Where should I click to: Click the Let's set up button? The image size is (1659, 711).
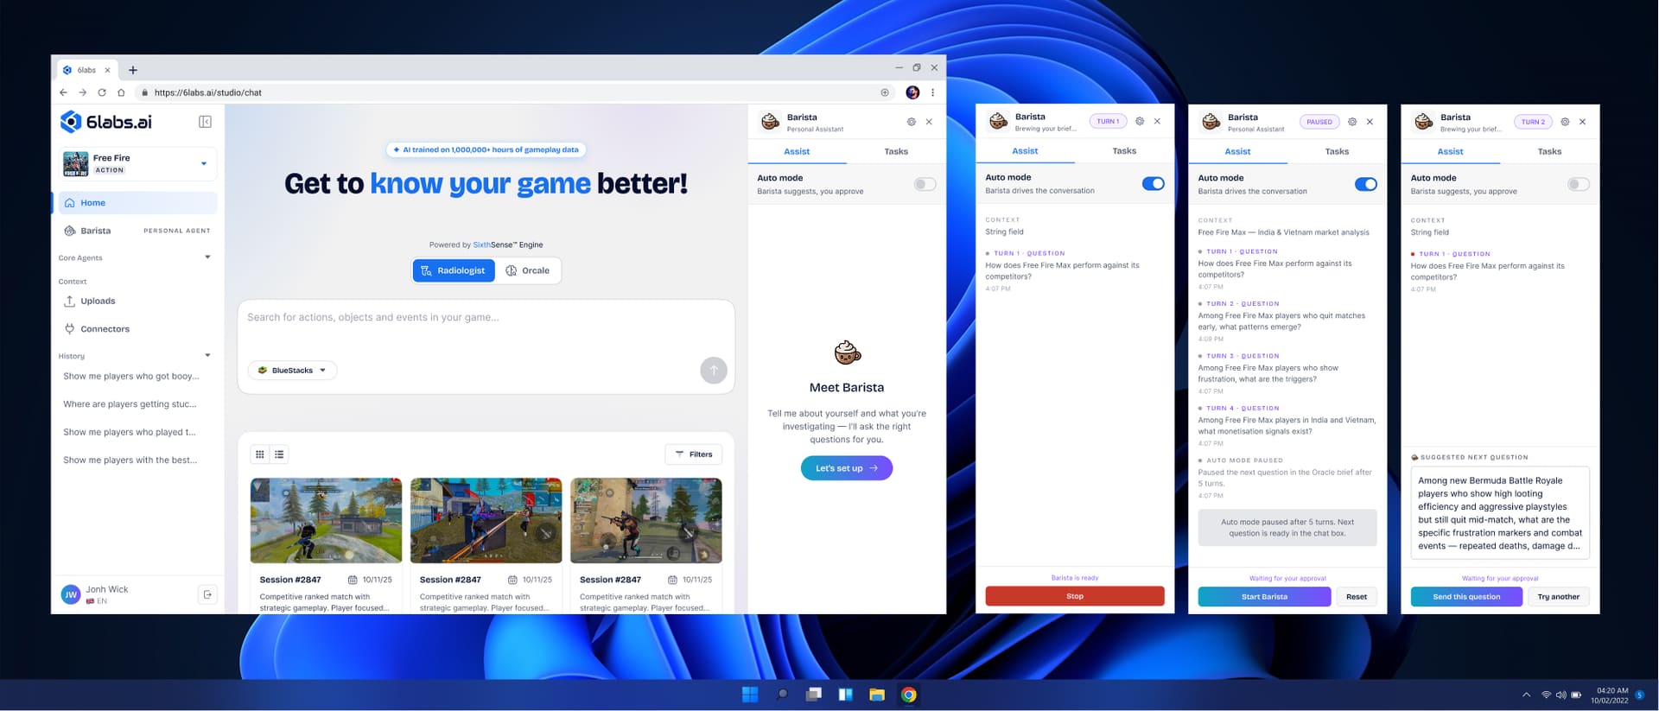click(x=847, y=468)
